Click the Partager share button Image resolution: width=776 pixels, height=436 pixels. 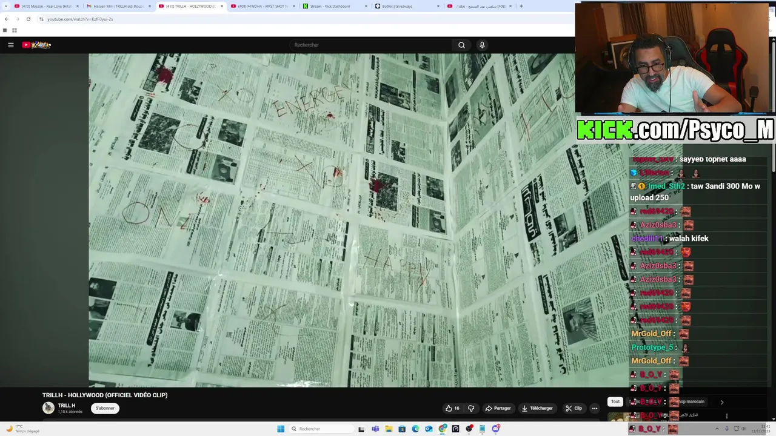498,408
